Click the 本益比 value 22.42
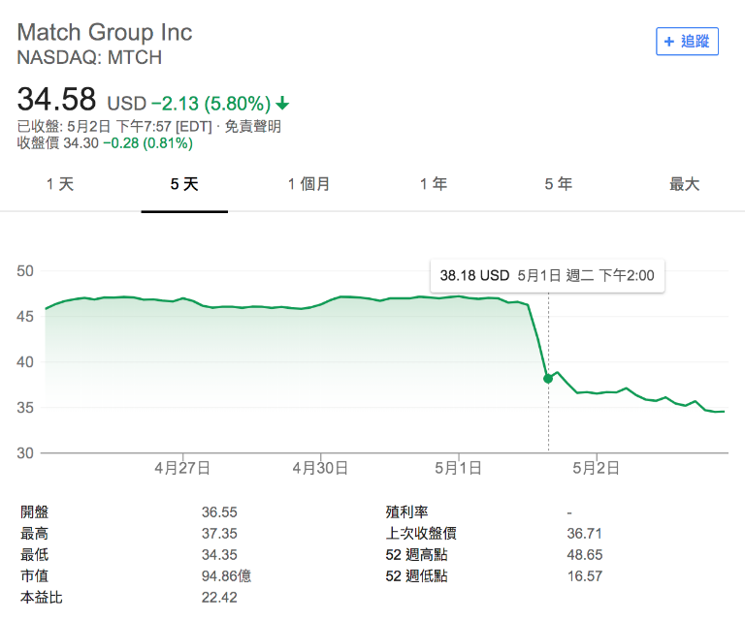 click(x=218, y=598)
